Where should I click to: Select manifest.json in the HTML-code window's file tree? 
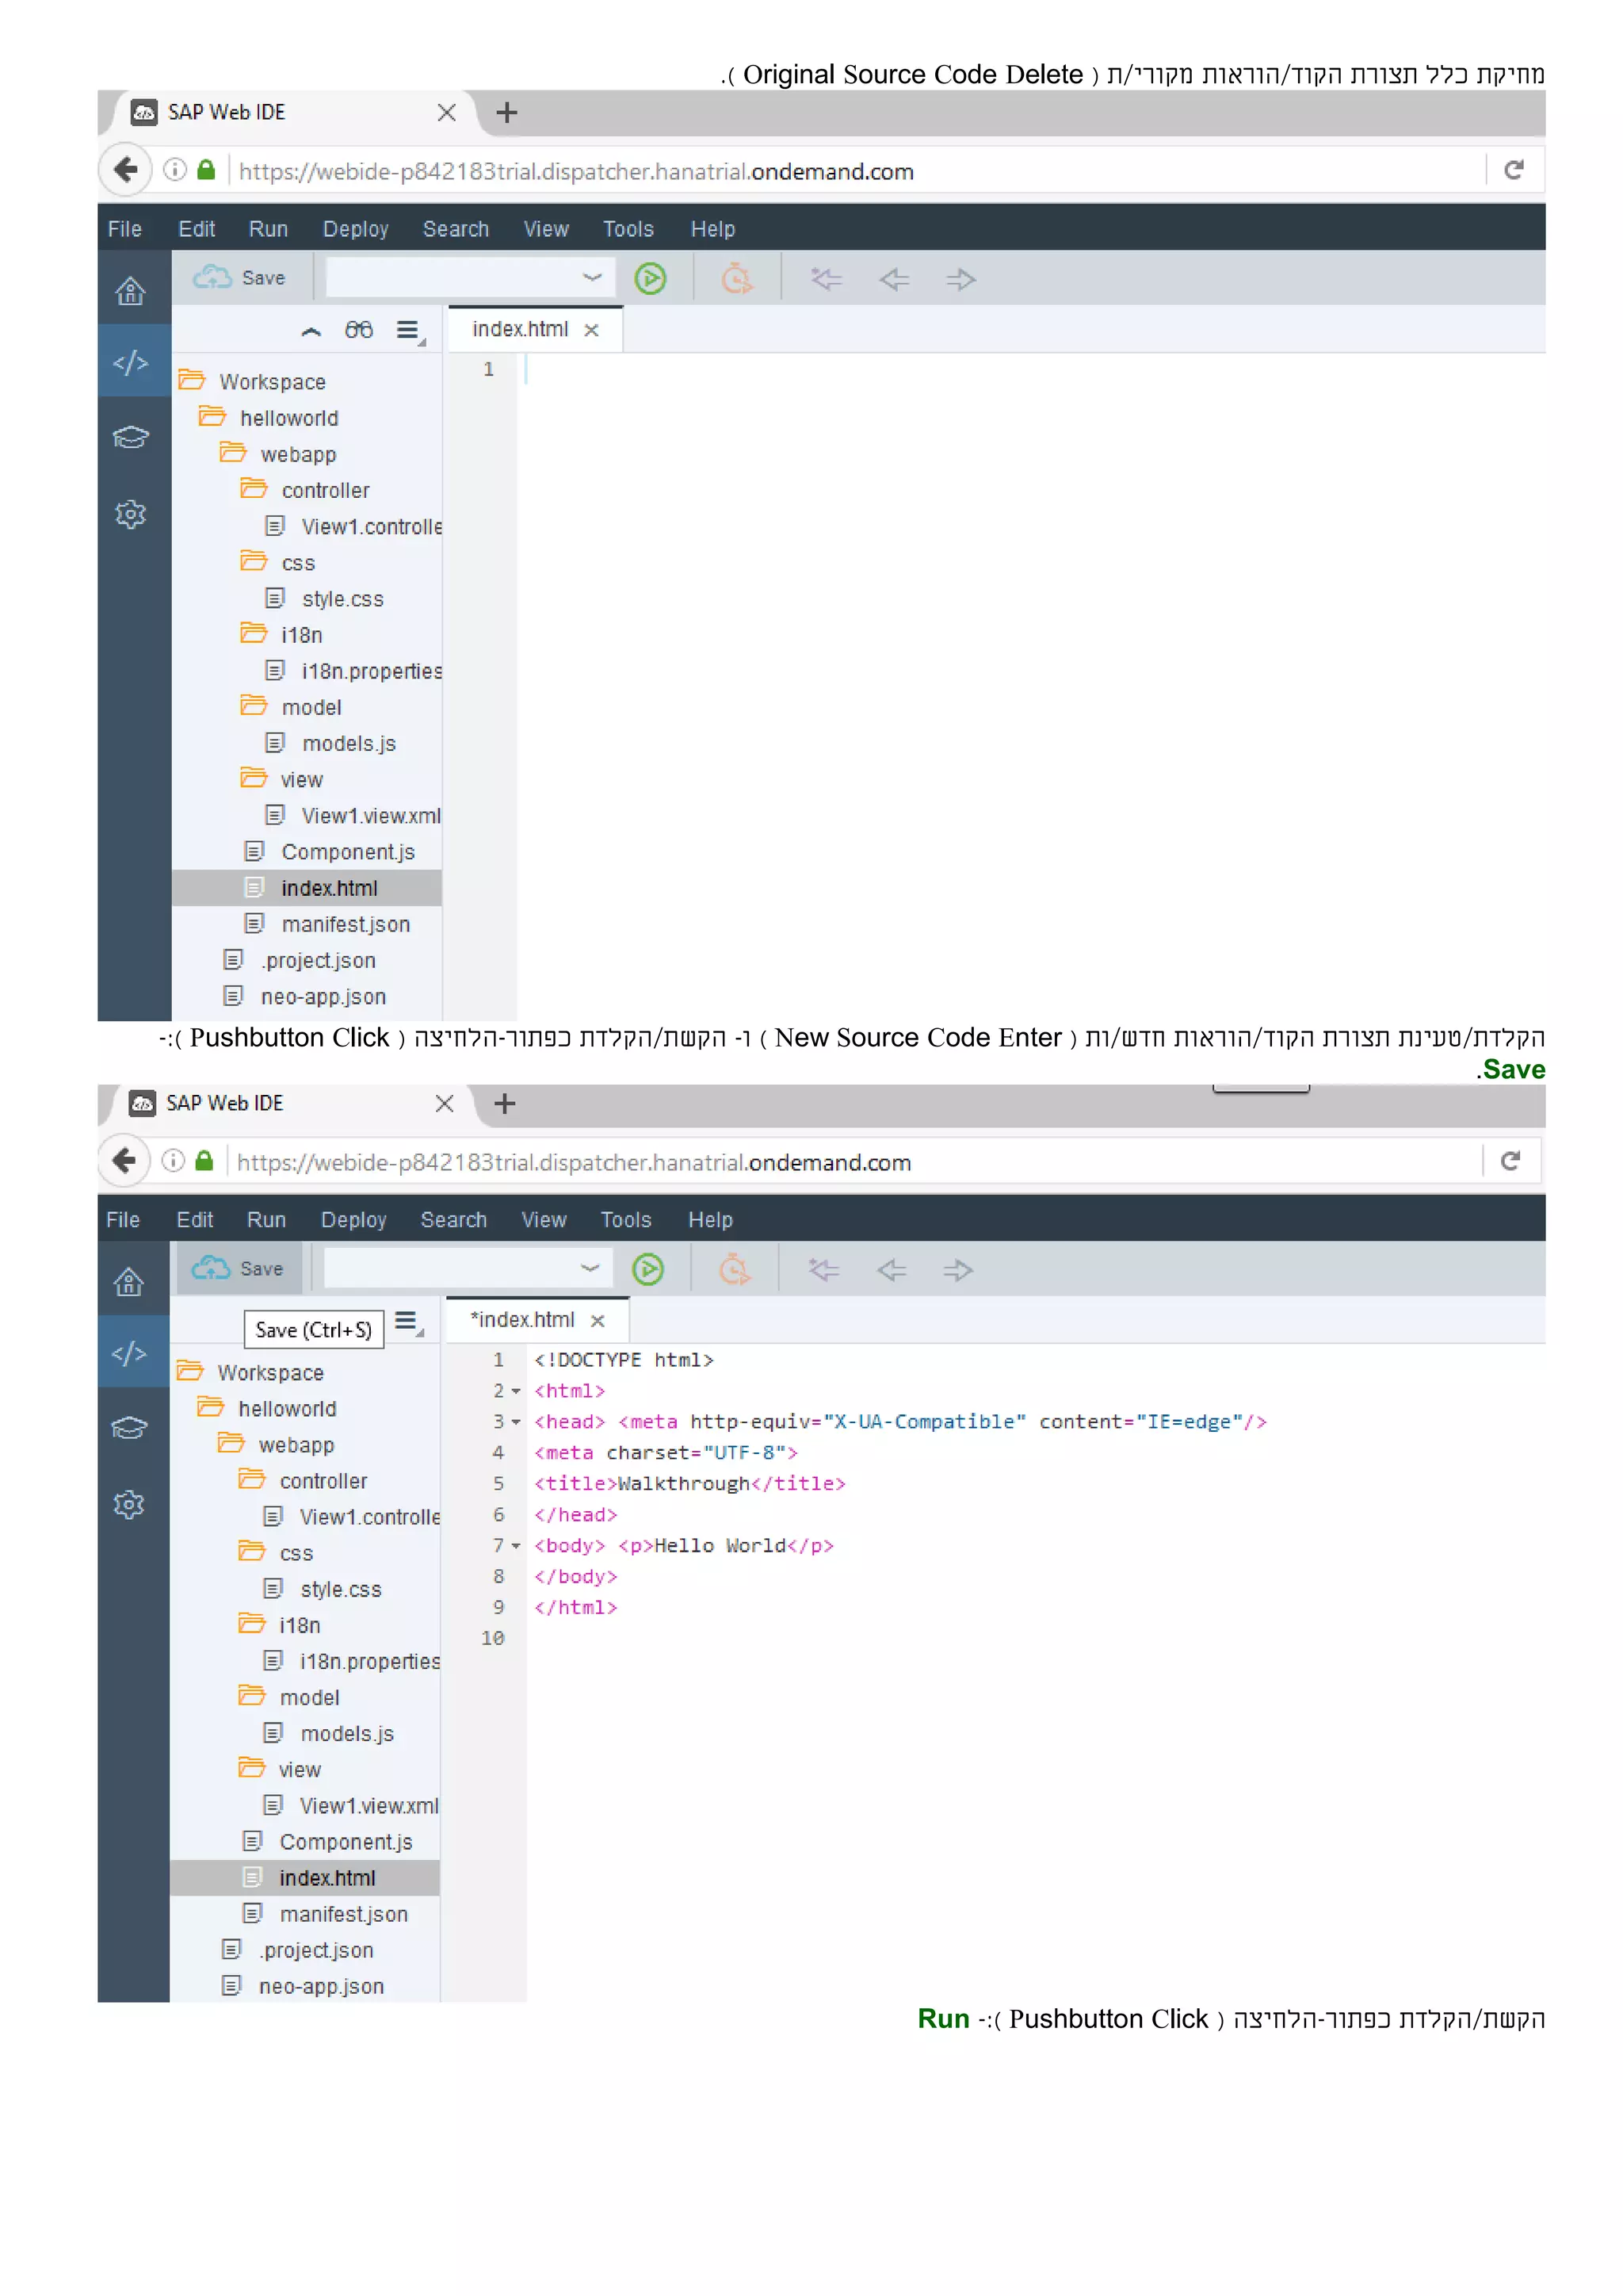pyautogui.click(x=343, y=1914)
